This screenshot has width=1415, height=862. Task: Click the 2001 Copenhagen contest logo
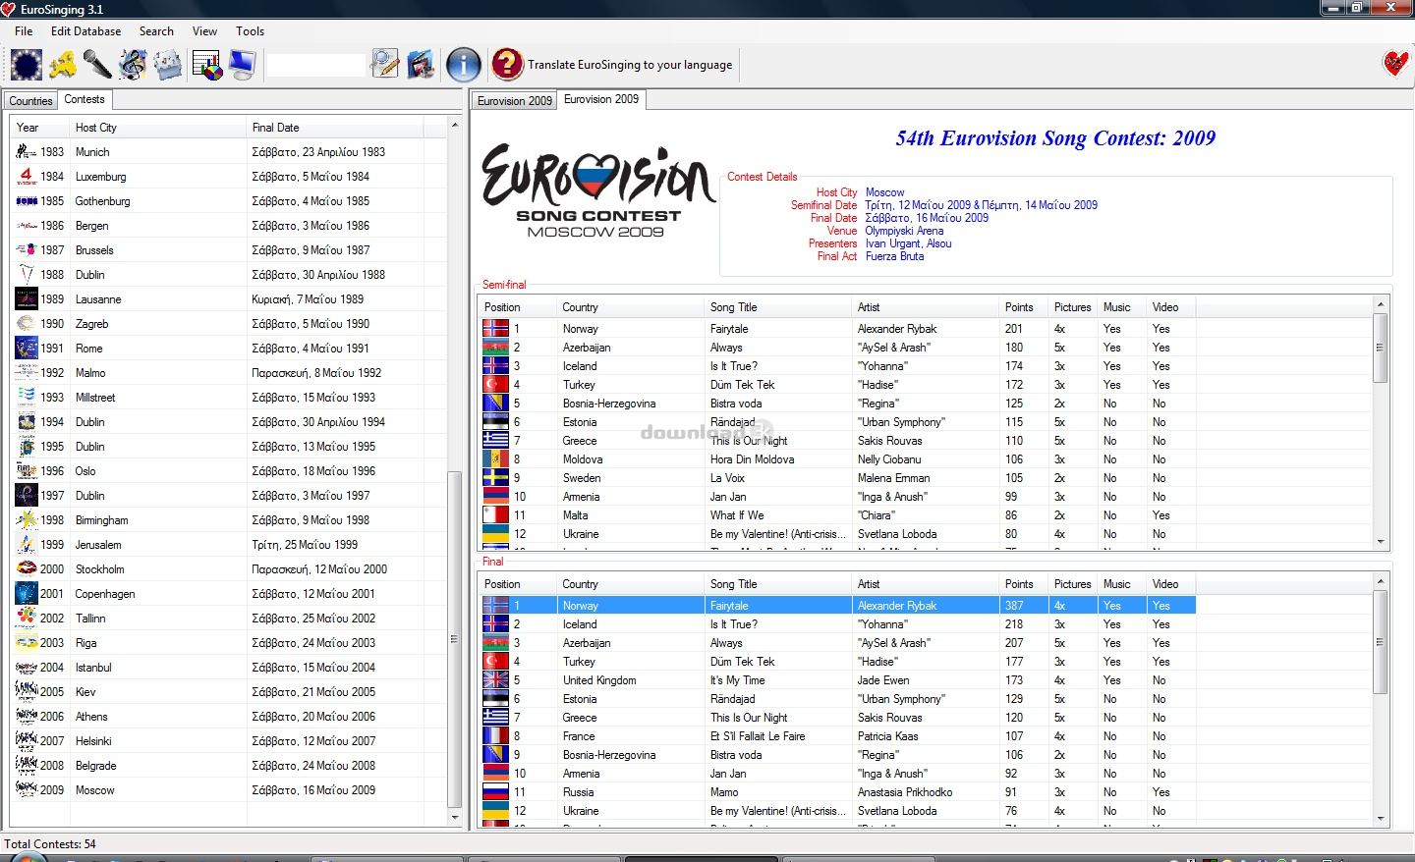click(27, 594)
